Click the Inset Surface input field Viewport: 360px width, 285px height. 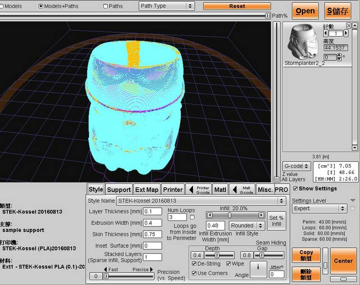click(153, 246)
